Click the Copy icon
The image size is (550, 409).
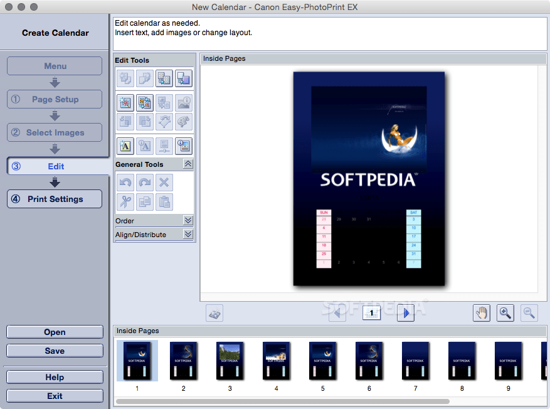tap(145, 202)
